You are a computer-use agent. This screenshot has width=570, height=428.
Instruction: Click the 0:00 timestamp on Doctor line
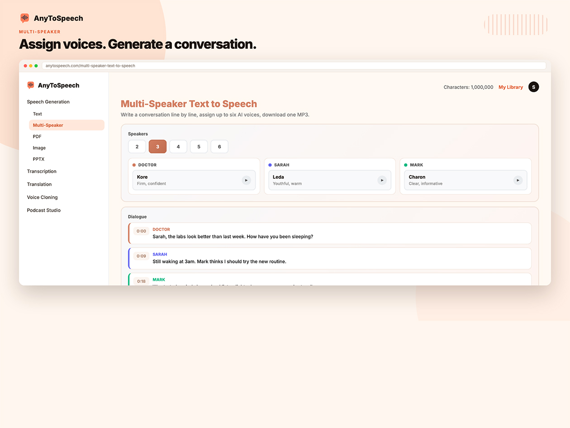142,231
